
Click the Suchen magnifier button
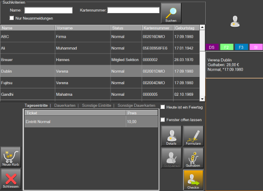tap(171, 13)
